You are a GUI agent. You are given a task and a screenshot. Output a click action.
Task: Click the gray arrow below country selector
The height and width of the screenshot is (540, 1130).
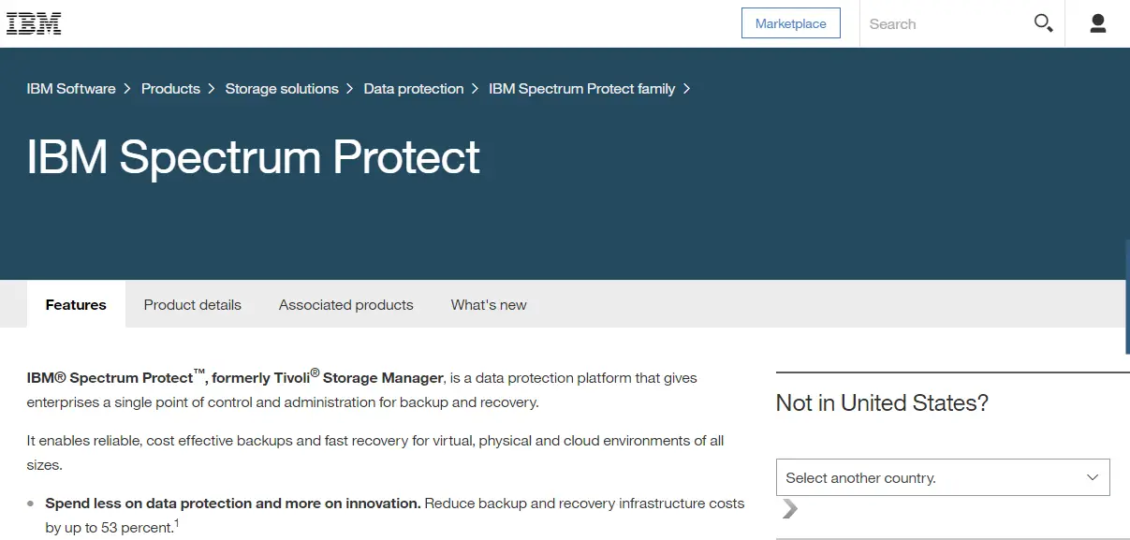[790, 509]
